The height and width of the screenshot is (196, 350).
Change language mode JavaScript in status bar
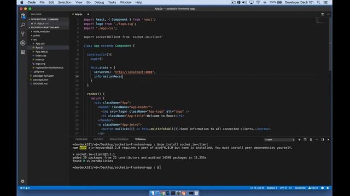[300, 188]
